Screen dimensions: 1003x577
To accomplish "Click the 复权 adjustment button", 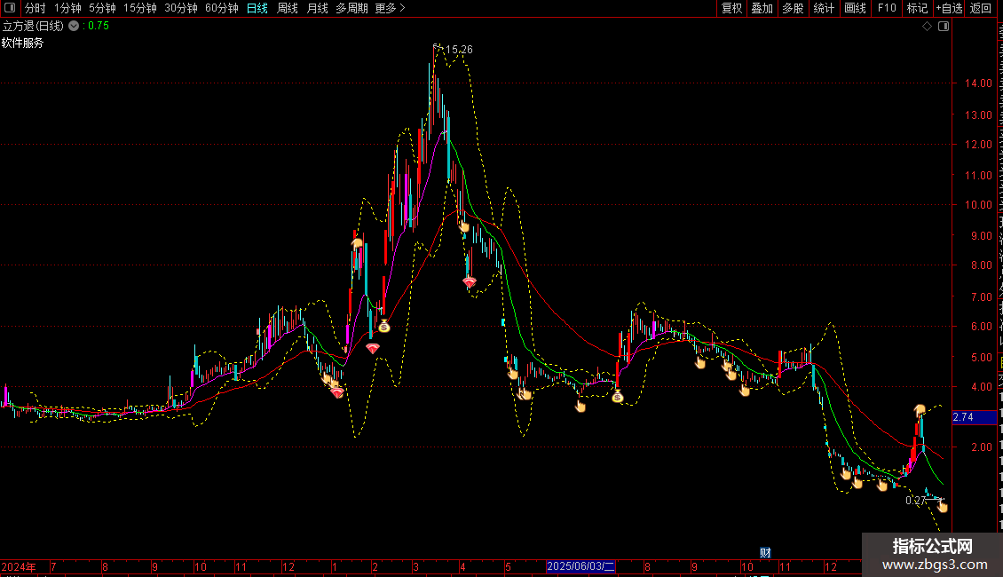I will pos(731,8).
